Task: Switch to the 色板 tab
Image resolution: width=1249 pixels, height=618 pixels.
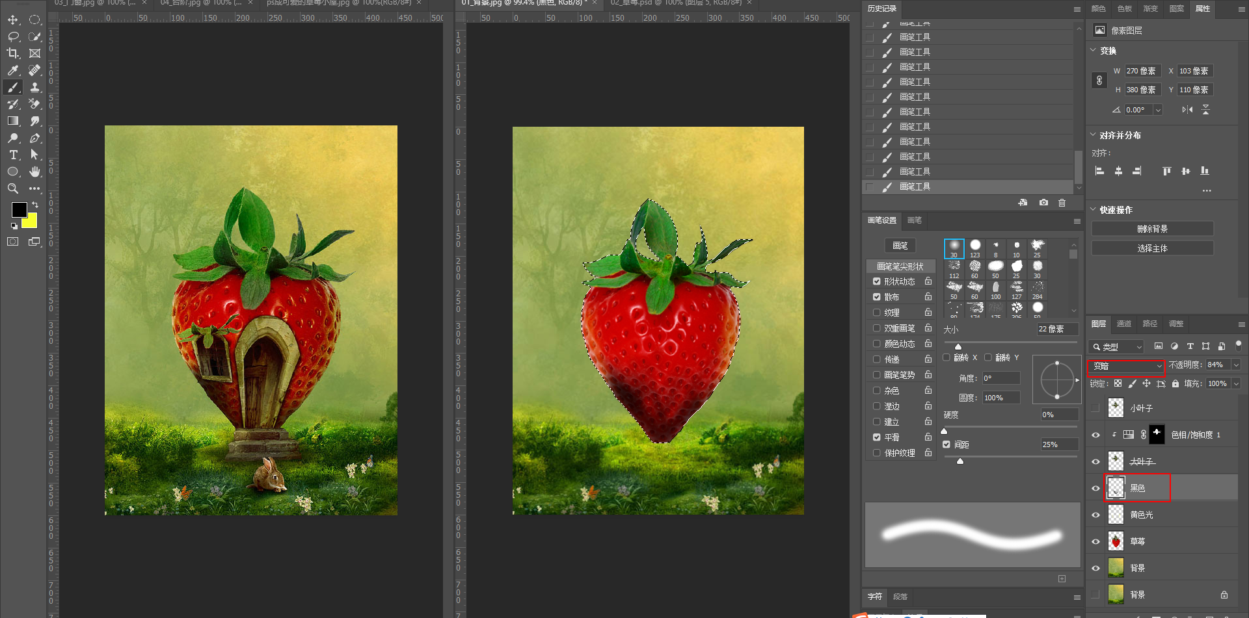Action: pyautogui.click(x=1125, y=8)
